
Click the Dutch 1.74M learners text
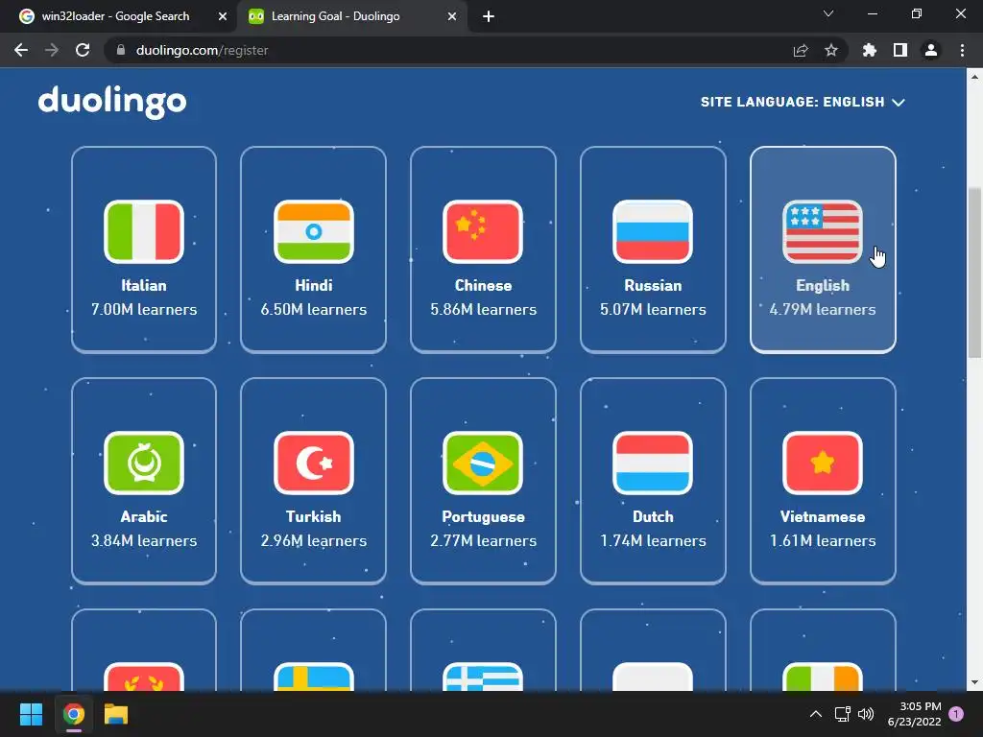(653, 541)
